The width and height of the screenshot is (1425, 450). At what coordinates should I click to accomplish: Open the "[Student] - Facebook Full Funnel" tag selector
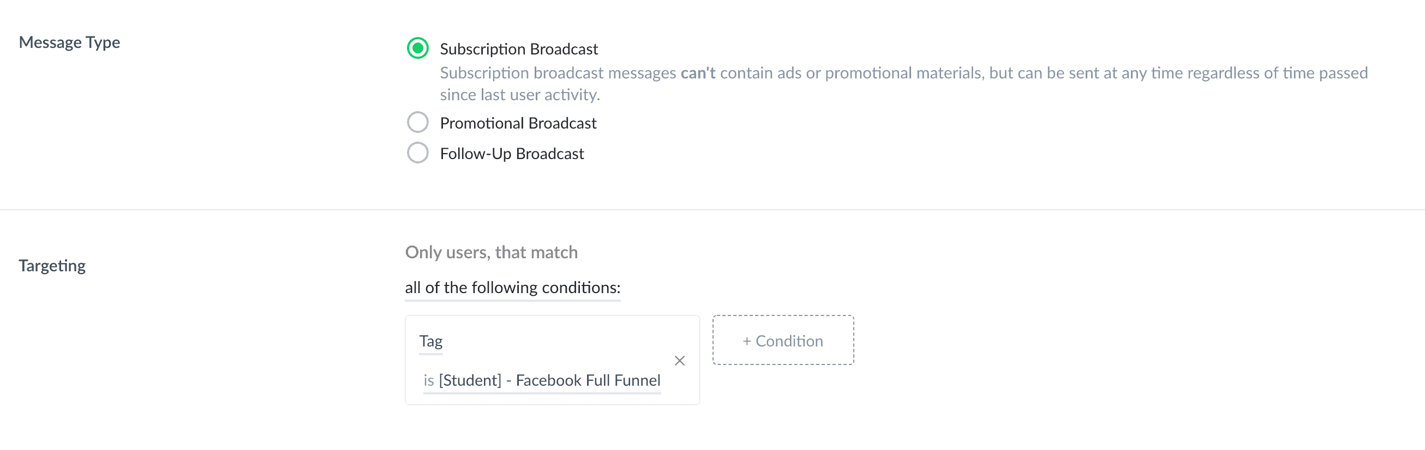(x=549, y=380)
